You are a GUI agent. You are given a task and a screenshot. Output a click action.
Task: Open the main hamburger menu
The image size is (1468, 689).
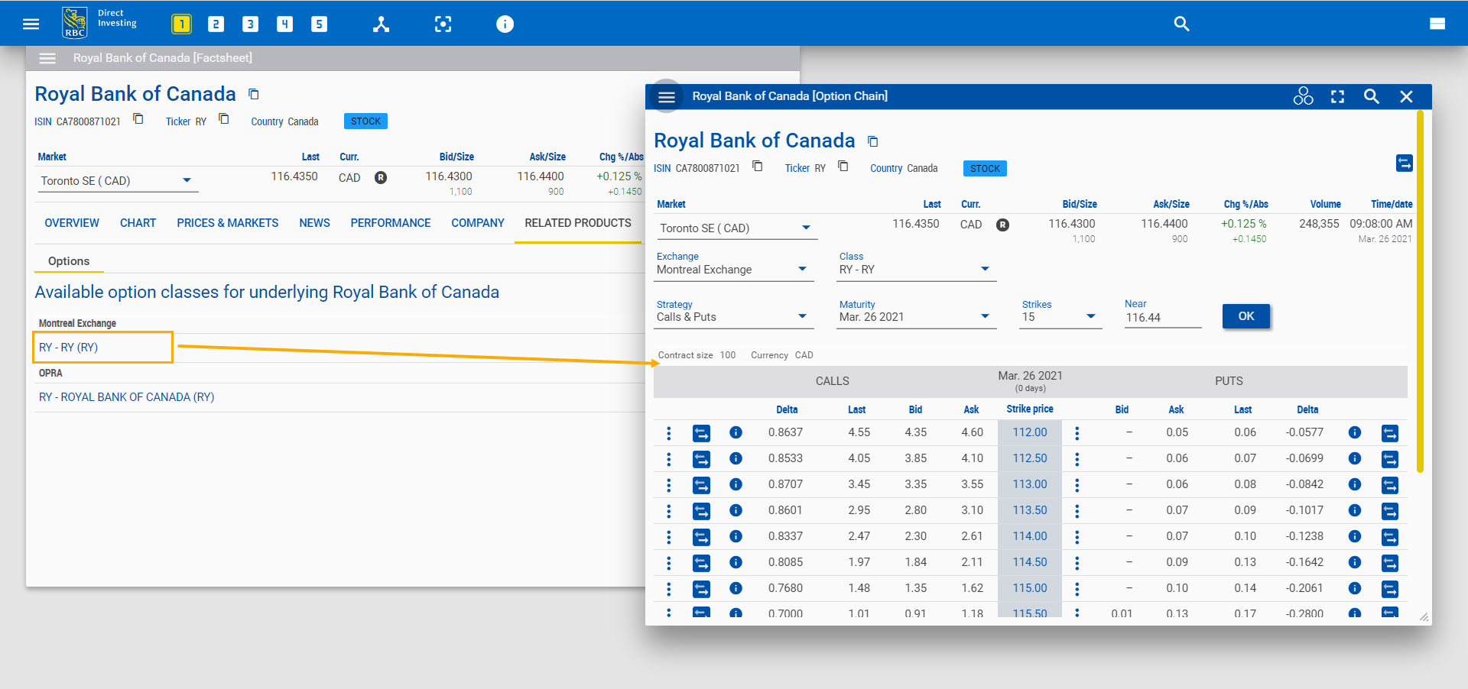pyautogui.click(x=31, y=23)
